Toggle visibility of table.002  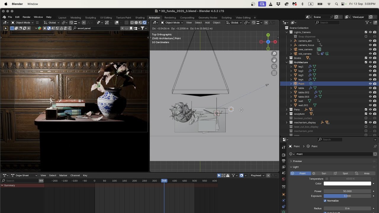(x=370, y=92)
